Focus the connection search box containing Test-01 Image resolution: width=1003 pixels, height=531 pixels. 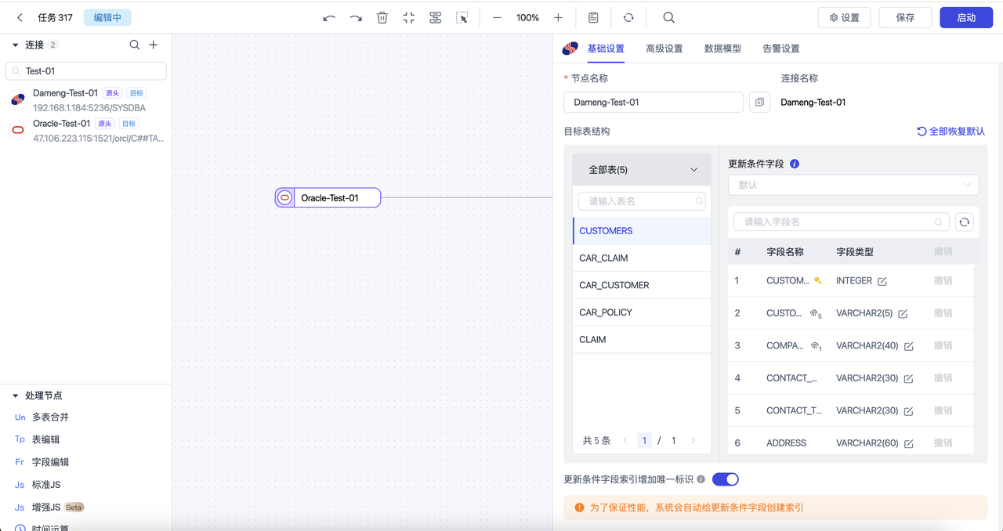(86, 70)
